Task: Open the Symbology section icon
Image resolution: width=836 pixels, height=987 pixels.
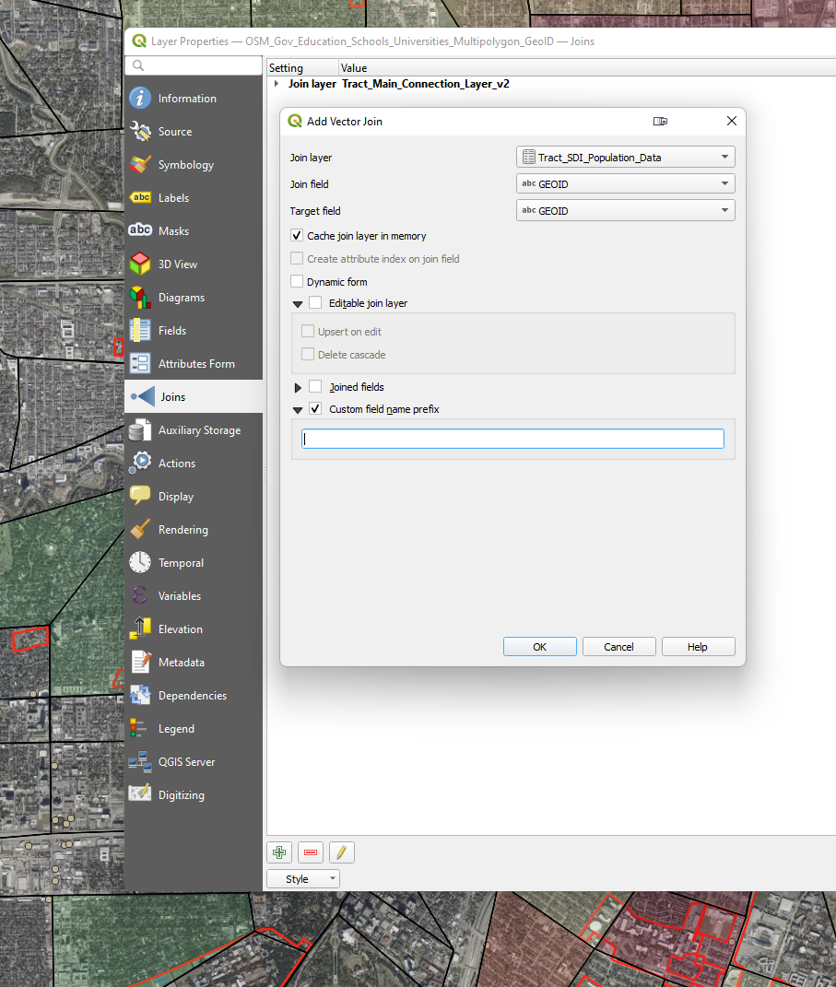Action: [140, 165]
